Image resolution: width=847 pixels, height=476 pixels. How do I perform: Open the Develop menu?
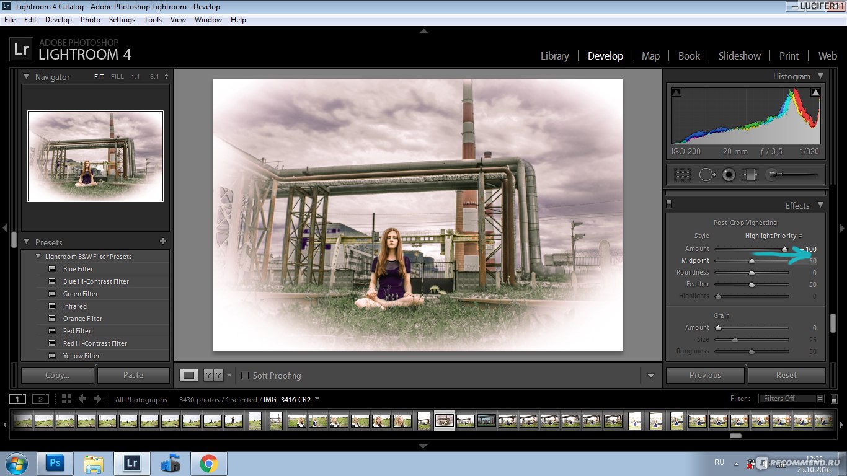tap(58, 20)
